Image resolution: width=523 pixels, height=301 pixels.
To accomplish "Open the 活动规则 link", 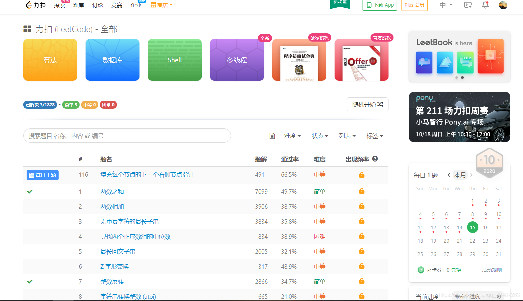I will click(492, 270).
